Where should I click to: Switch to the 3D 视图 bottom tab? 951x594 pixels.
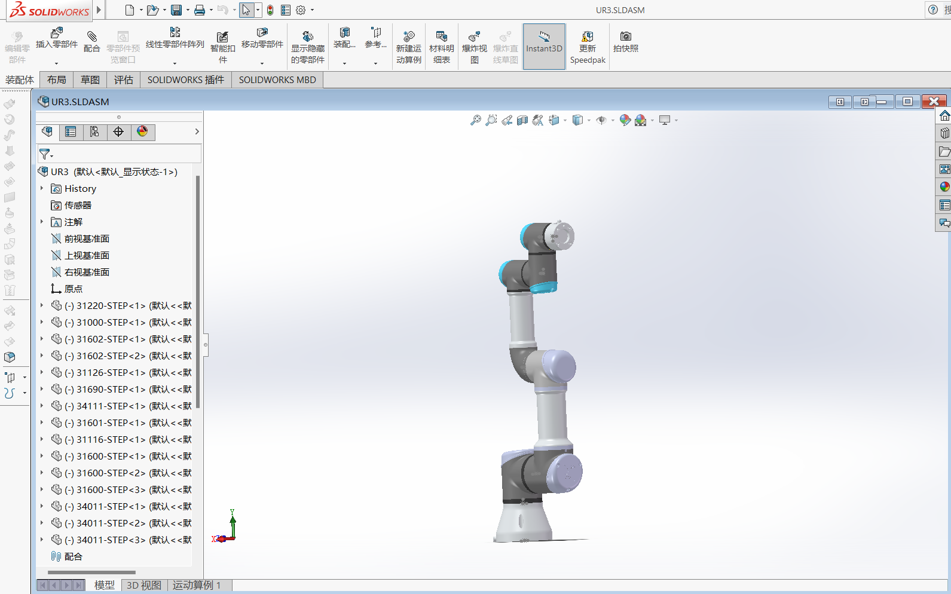(x=144, y=585)
